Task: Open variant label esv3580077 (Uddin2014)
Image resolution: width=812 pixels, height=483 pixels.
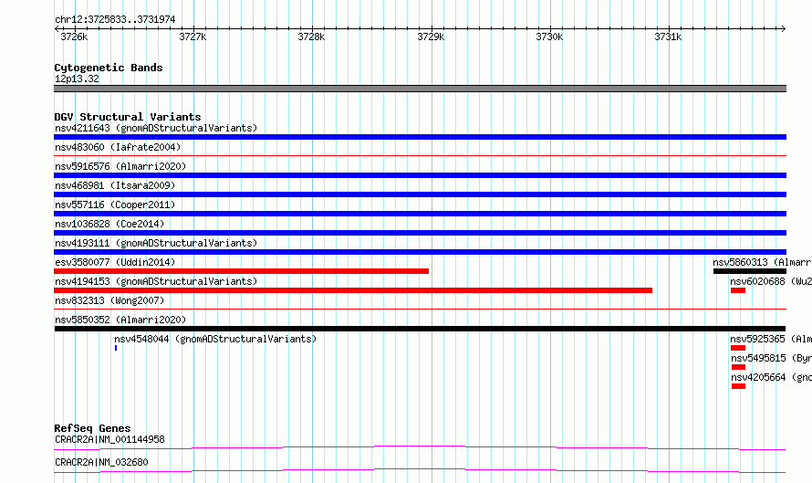Action: pos(115,262)
